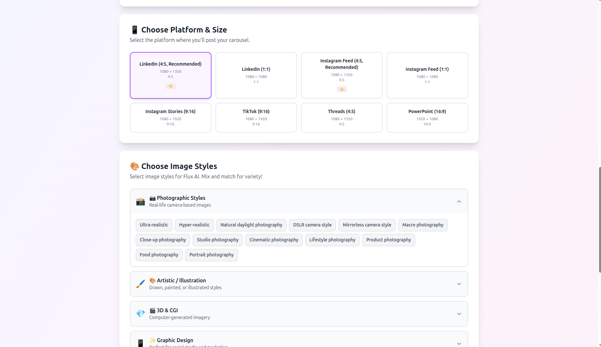The image size is (601, 347).
Task: Select DSLR camera style chip
Action: coord(312,225)
